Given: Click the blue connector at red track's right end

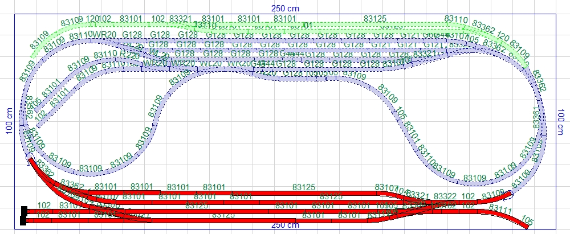Looking at the screenshot, I should coord(509,194).
